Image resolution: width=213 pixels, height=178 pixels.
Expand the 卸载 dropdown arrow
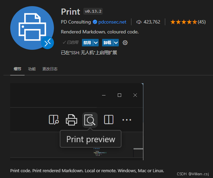coord(116,43)
